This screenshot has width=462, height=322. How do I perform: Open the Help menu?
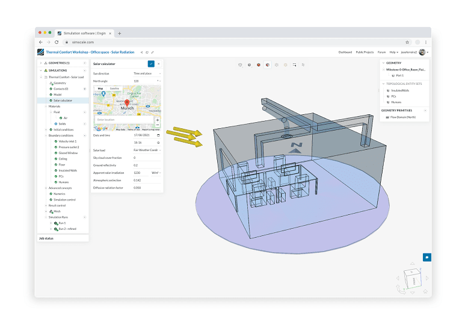click(x=393, y=52)
